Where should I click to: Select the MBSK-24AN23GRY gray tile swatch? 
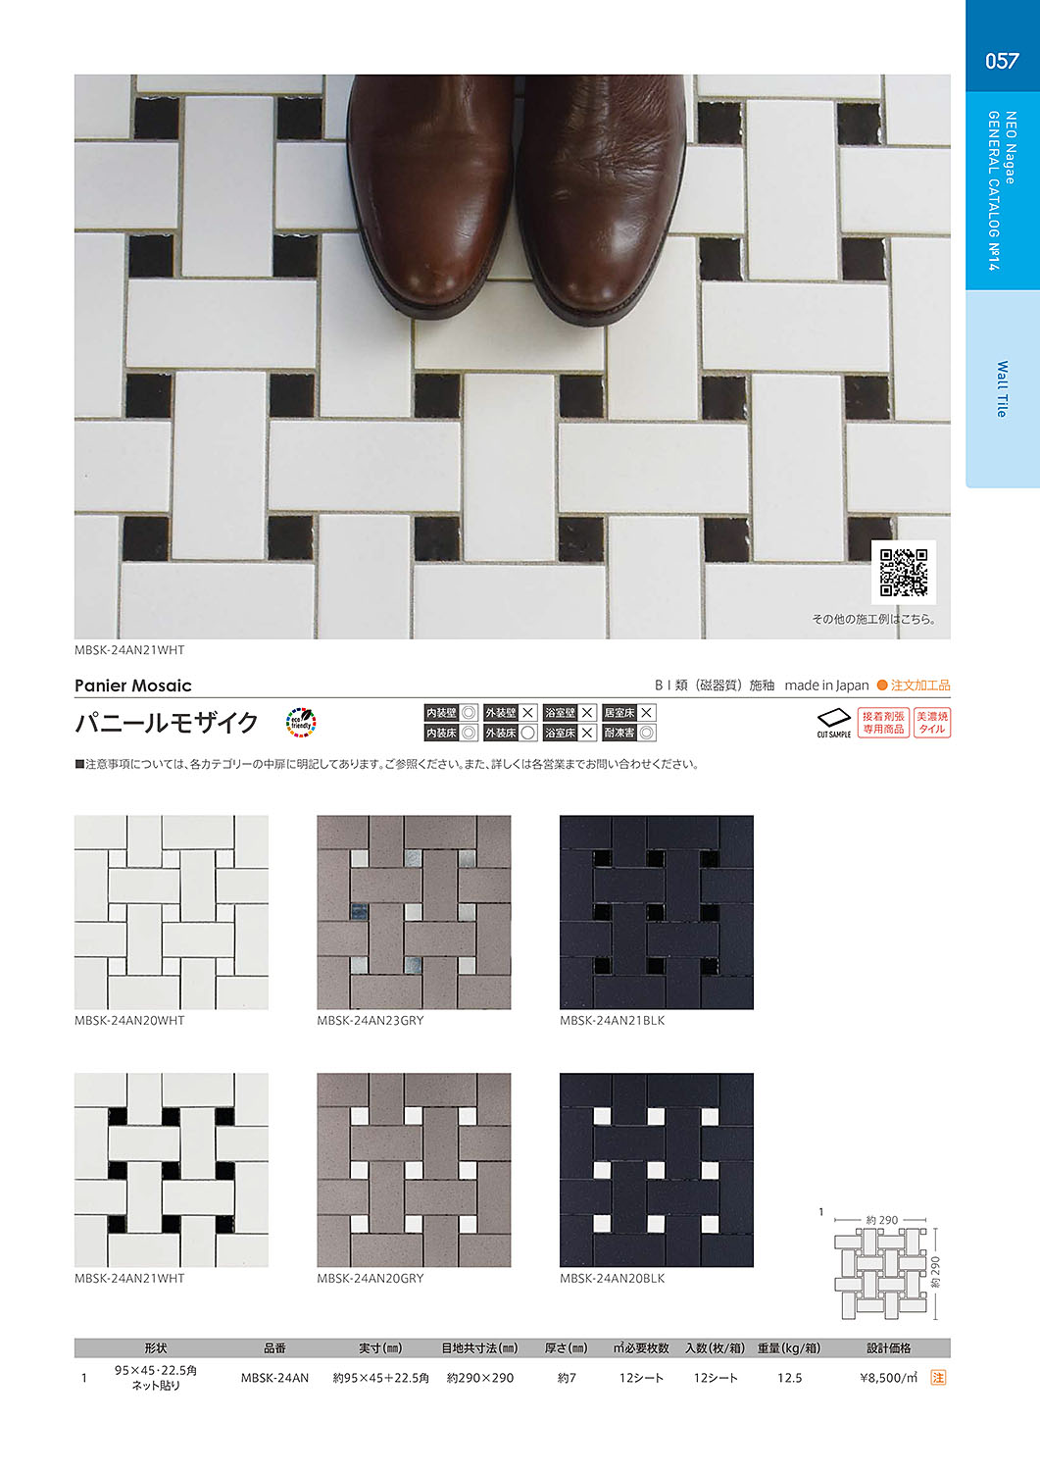414,912
